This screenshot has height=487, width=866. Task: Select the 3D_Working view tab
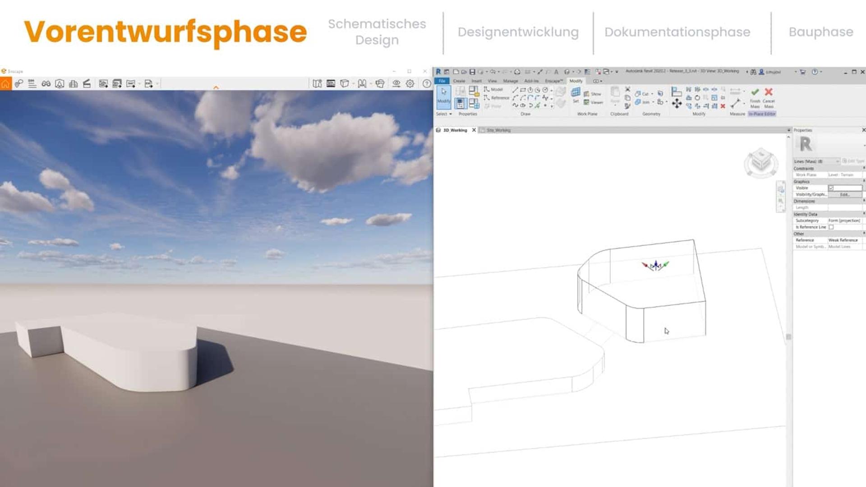click(x=455, y=130)
